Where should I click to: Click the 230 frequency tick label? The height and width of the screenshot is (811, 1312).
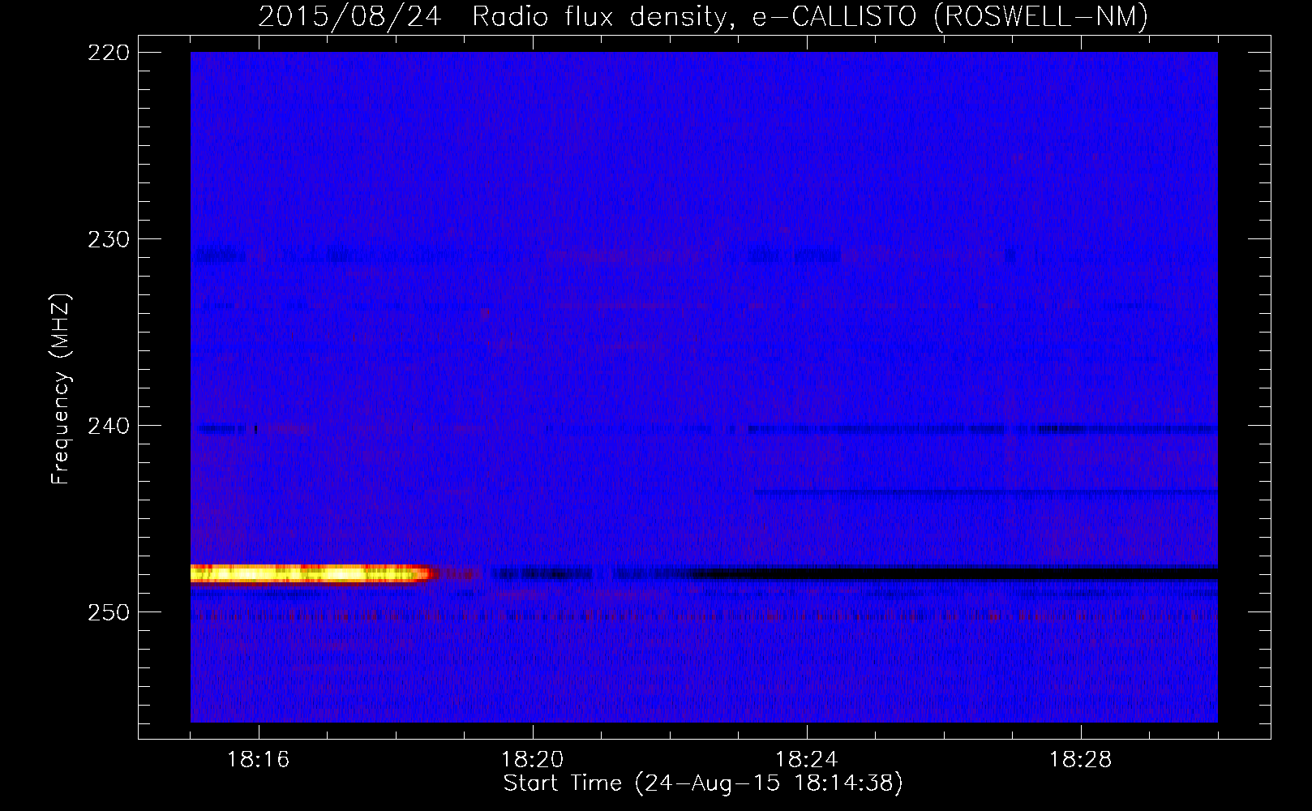click(108, 239)
